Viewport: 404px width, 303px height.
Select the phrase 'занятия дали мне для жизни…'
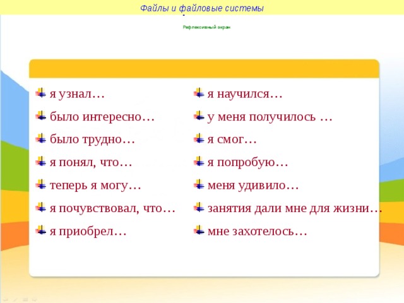tap(295, 208)
